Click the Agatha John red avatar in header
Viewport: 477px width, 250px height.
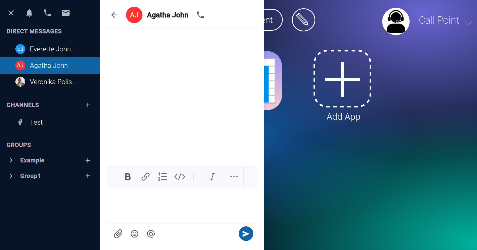coord(134,15)
